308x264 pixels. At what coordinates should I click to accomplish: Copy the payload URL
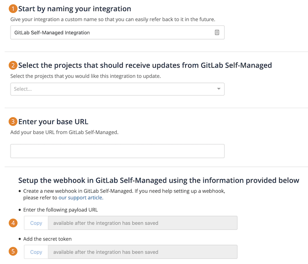tap(36, 223)
